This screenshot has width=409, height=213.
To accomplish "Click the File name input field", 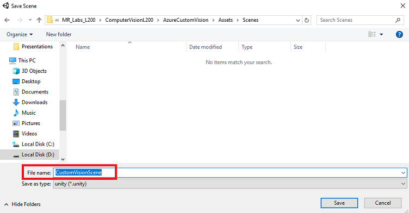I will (230, 173).
